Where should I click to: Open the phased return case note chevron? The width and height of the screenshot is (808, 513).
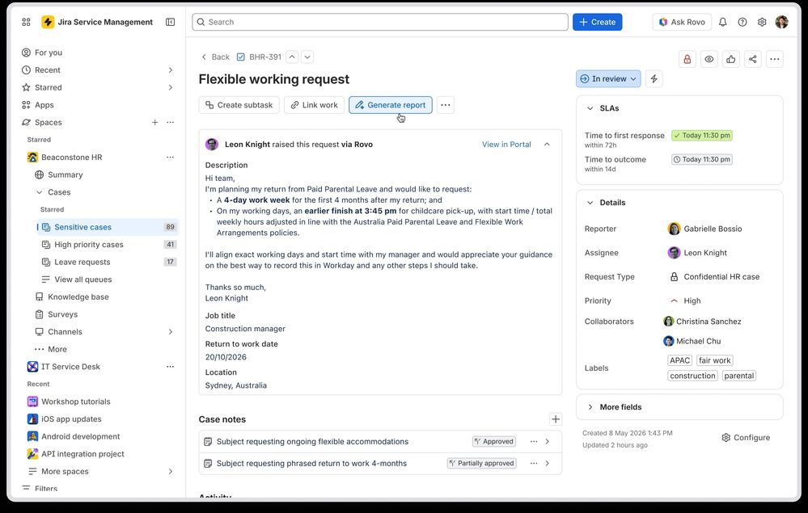click(548, 464)
